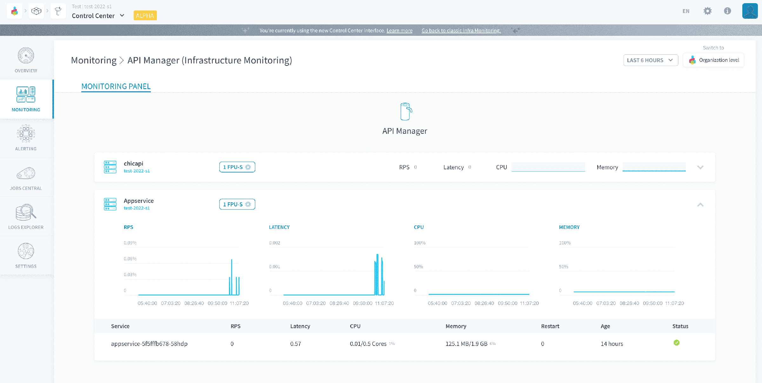
Task: Go to the Overview sidebar section
Action: [x=26, y=60]
